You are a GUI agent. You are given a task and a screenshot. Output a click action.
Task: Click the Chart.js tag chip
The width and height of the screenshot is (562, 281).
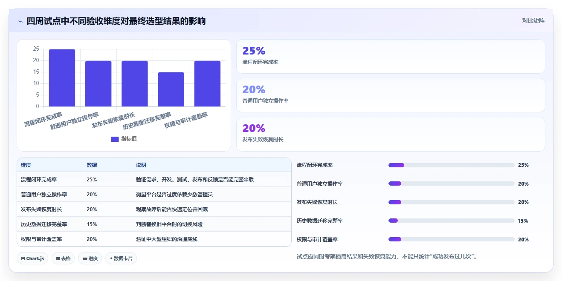click(x=32, y=258)
